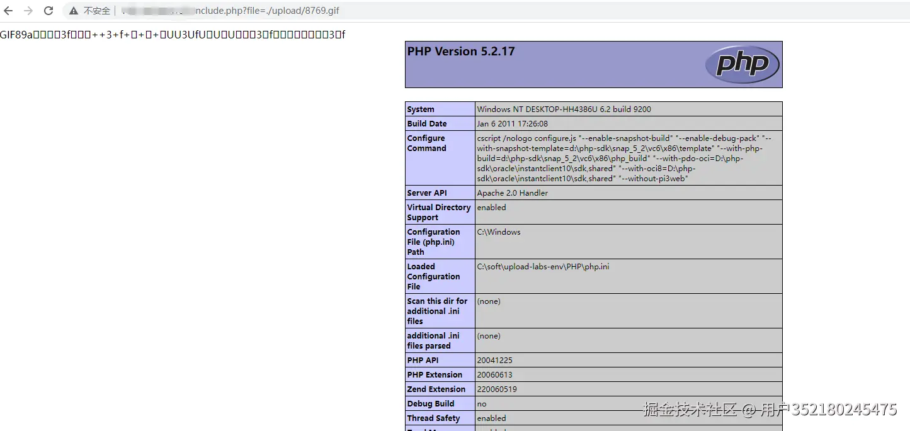Click 'Configuration File (php.ini) Path' label

pos(433,242)
